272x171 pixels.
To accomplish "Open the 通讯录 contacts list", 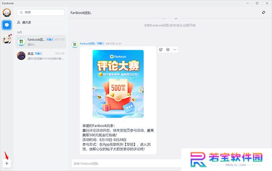I will (24, 22).
